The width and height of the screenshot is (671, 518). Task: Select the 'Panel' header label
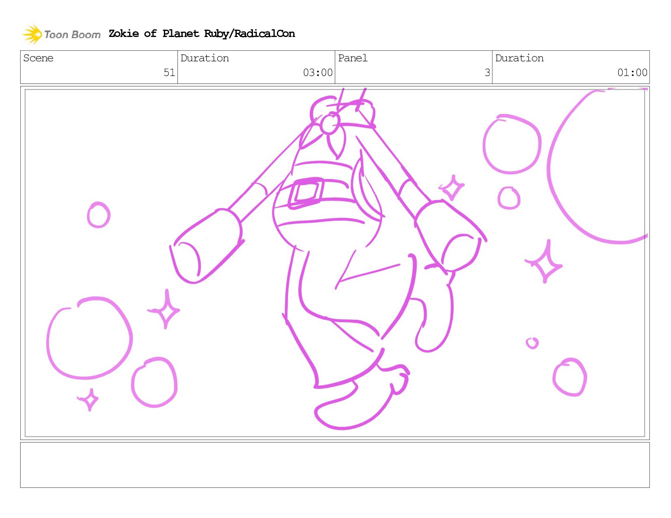[353, 58]
